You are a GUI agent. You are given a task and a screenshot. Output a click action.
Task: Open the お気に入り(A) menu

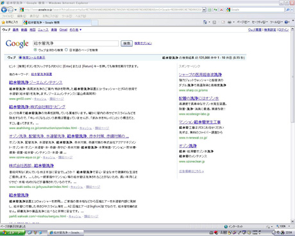pos(50,16)
